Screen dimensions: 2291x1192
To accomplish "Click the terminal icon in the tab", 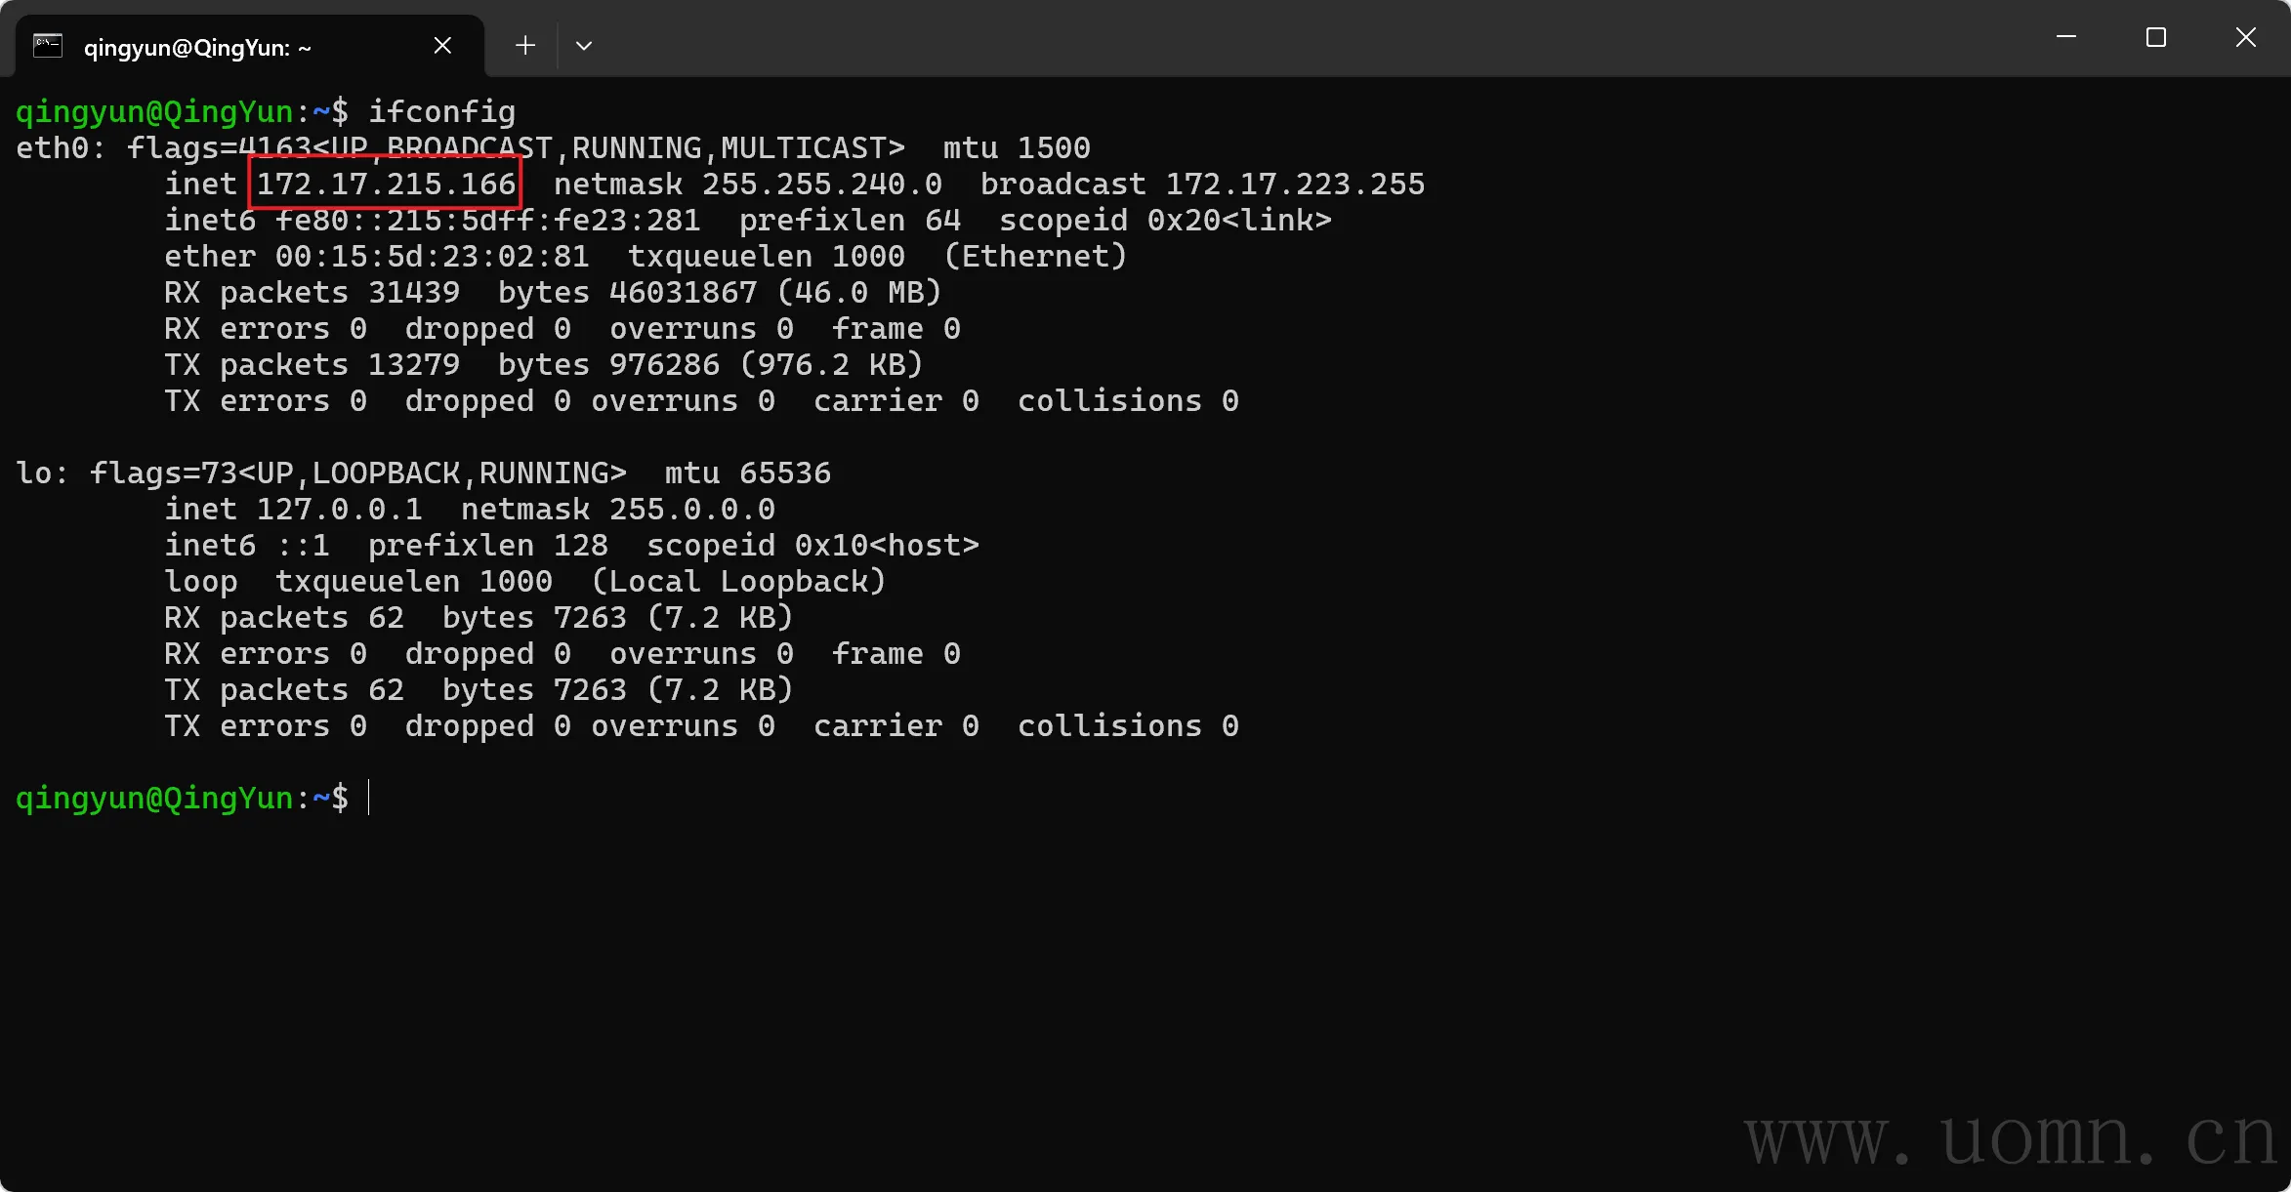I will tap(48, 46).
